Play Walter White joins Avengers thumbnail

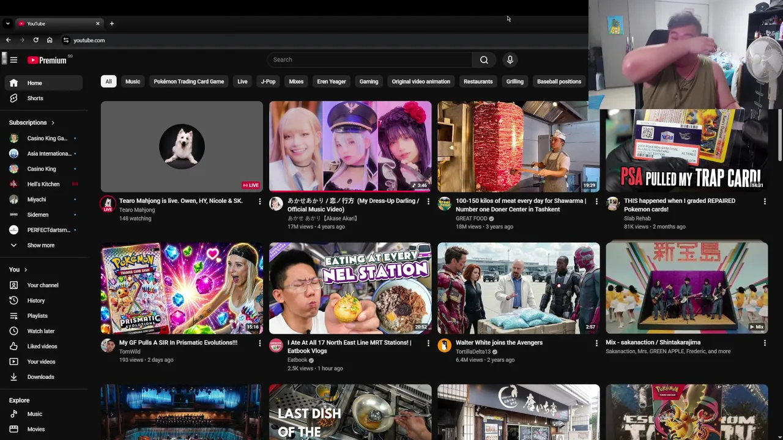(519, 288)
